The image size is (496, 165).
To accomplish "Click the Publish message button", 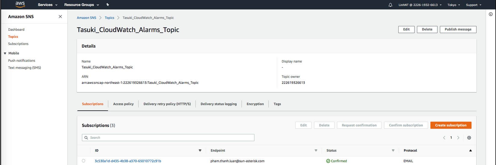I will [458, 29].
